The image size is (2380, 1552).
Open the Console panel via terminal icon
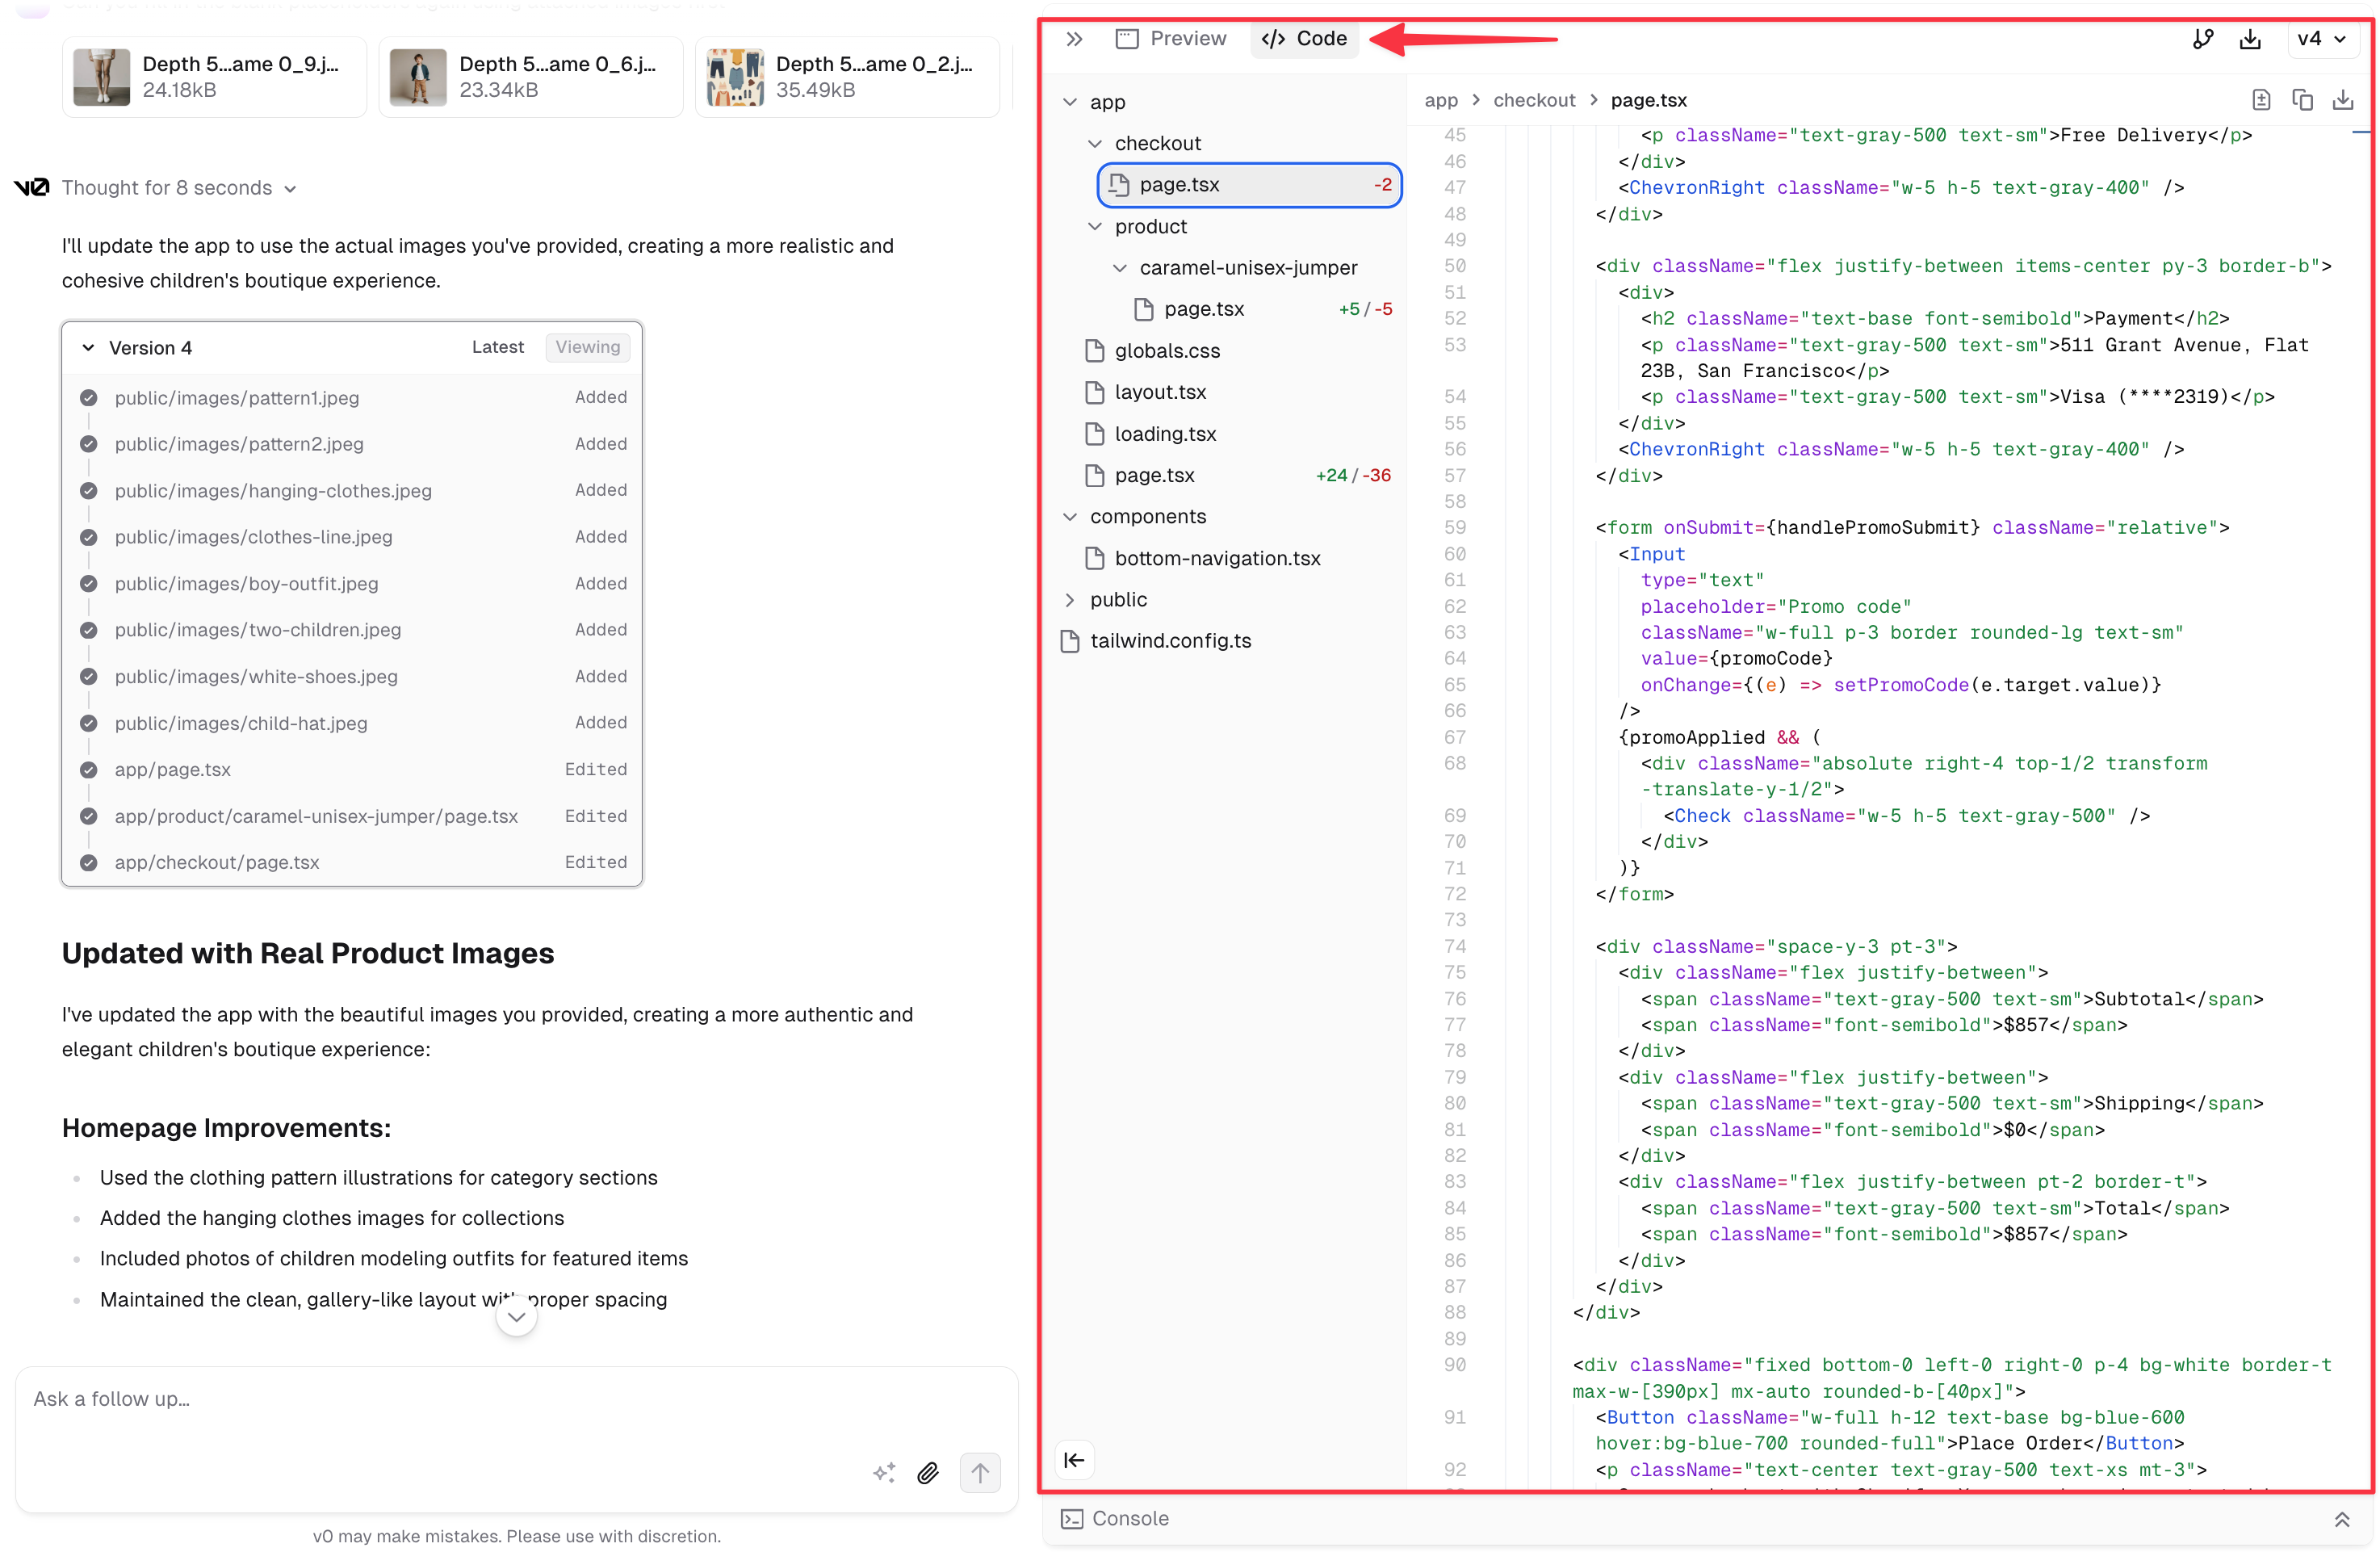pos(1072,1518)
